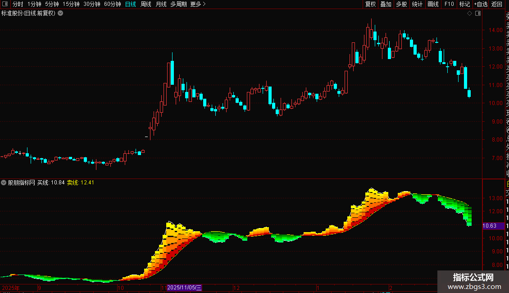Click the 14.00 price axis label
This screenshot has height=293, width=509.
click(495, 30)
